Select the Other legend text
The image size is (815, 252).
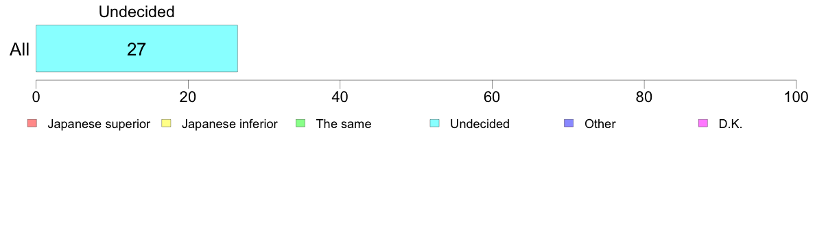point(600,124)
